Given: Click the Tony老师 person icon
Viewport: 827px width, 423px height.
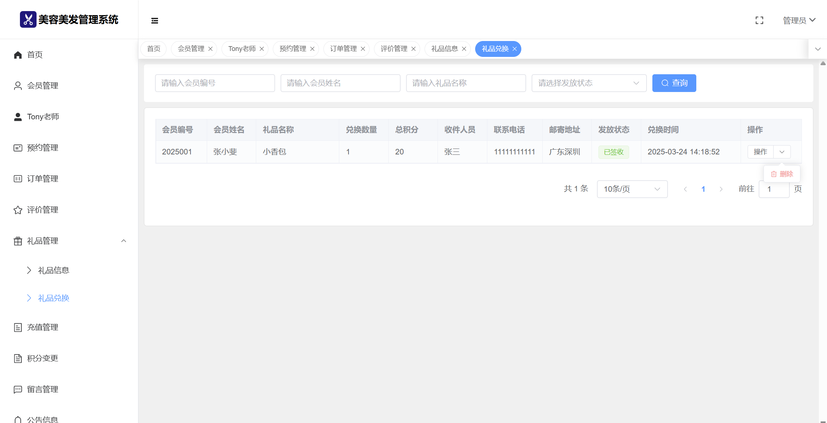Looking at the screenshot, I should pos(18,117).
